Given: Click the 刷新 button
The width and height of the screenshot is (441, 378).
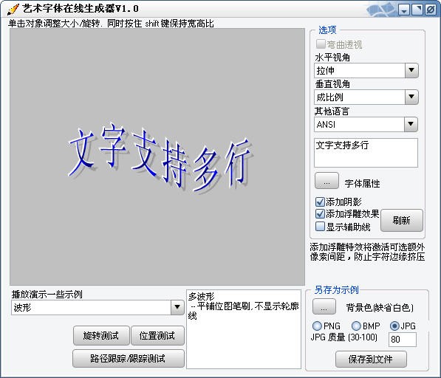Looking at the screenshot, I should (402, 220).
